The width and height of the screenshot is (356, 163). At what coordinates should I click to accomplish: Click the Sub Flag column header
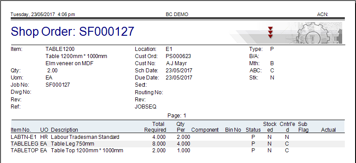[x=303, y=127]
